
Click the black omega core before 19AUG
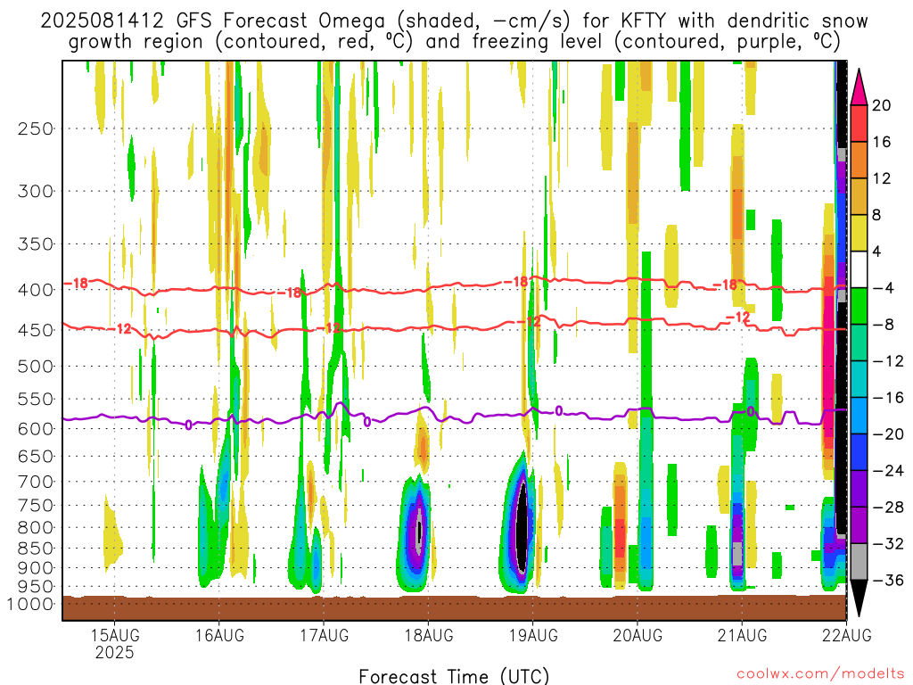(x=522, y=529)
